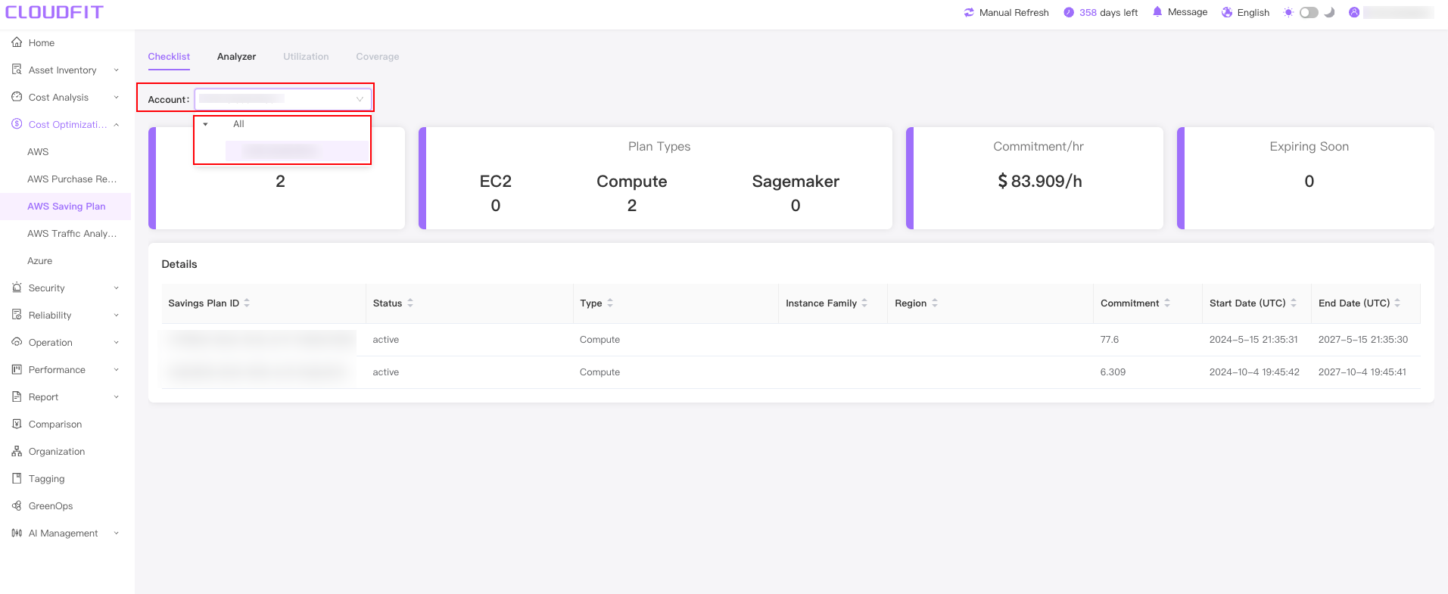Click the Tagging sidebar icon
This screenshot has height=594, width=1448.
[x=17, y=478]
